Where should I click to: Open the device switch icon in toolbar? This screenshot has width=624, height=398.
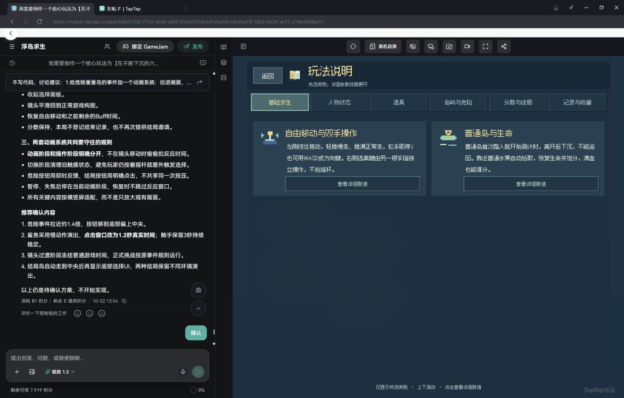coord(431,47)
